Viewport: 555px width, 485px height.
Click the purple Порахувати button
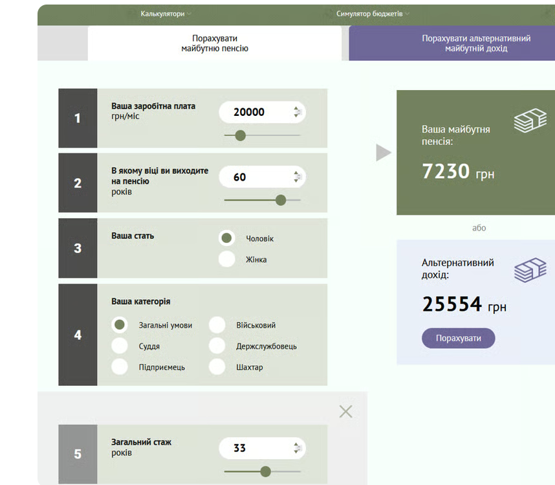click(459, 338)
